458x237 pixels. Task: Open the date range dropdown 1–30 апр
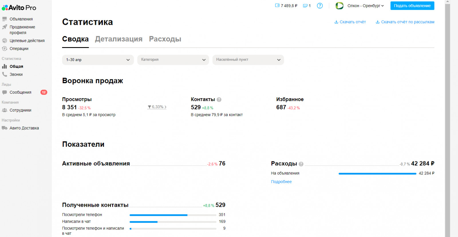coord(98,60)
